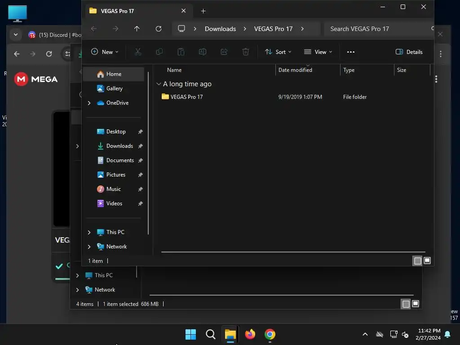Expand the OneDrive tree node
The image size is (460, 345).
click(x=89, y=103)
